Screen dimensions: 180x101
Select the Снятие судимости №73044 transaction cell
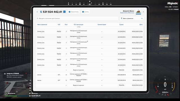(78, 75)
